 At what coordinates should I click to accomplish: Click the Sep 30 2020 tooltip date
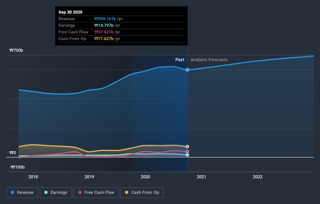pyautogui.click(x=71, y=12)
